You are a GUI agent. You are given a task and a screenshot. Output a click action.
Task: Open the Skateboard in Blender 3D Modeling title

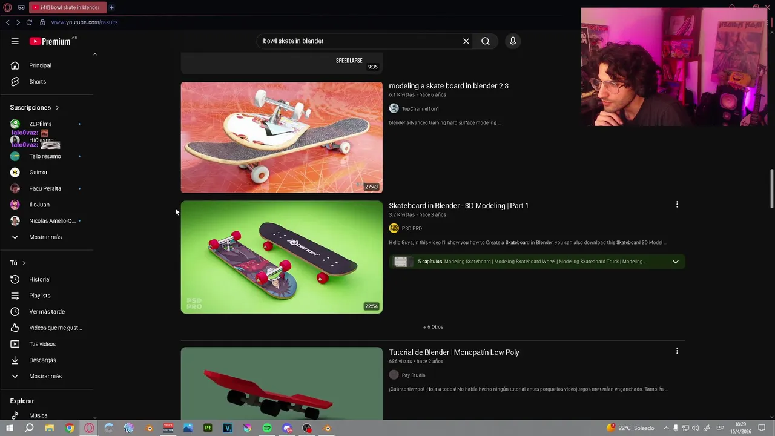[x=458, y=206]
